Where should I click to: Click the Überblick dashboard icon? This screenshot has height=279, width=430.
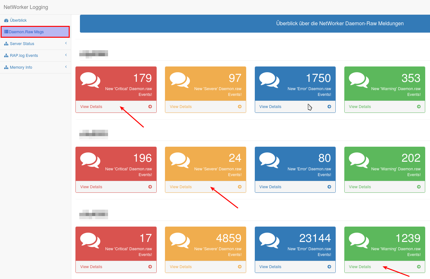point(6,20)
